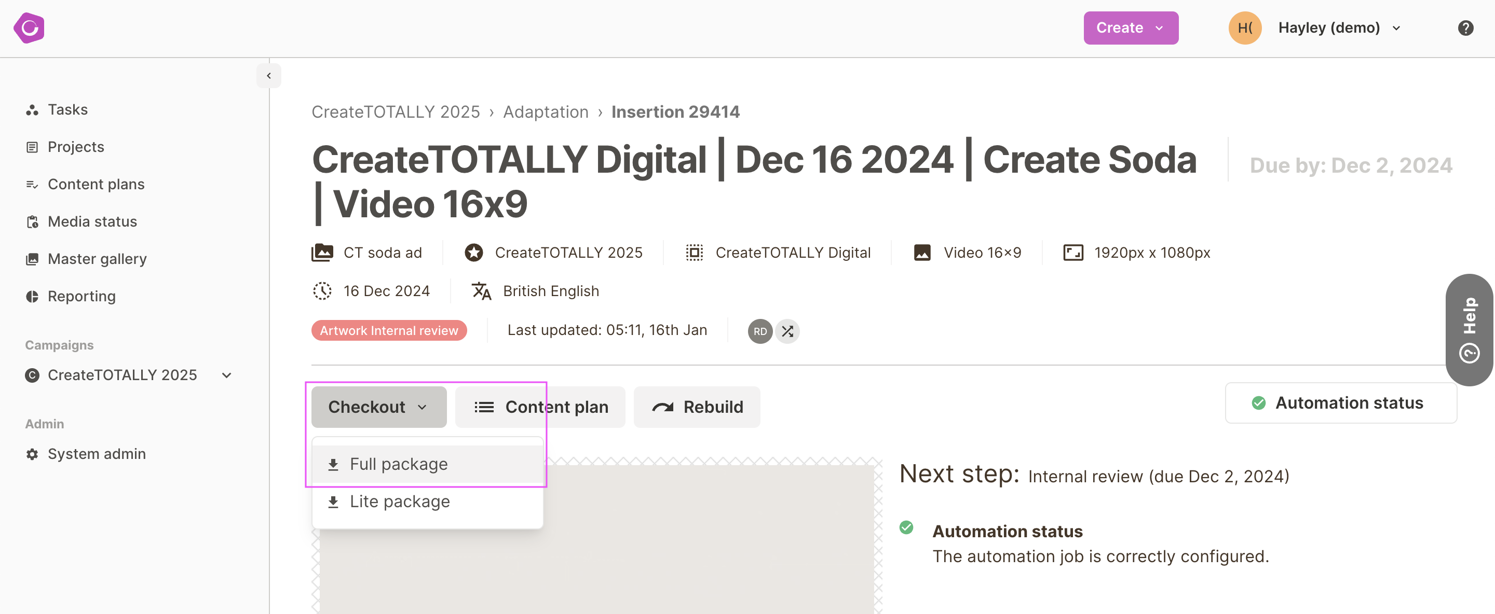The height and width of the screenshot is (614, 1495).
Task: Click the Media status clipboard icon
Action: click(32, 221)
